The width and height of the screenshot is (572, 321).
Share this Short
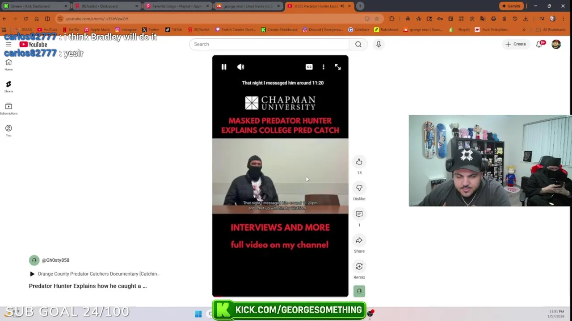(x=359, y=240)
